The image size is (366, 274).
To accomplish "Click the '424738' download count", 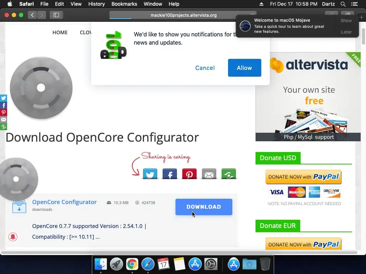I will coord(148,203).
